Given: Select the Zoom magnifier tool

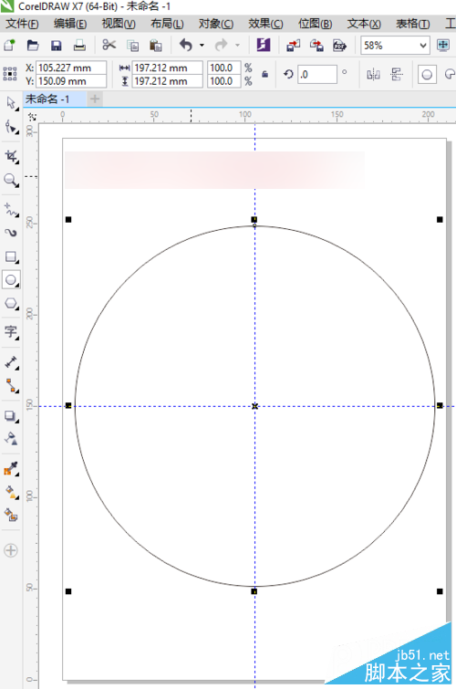Looking at the screenshot, I should coord(11,180).
